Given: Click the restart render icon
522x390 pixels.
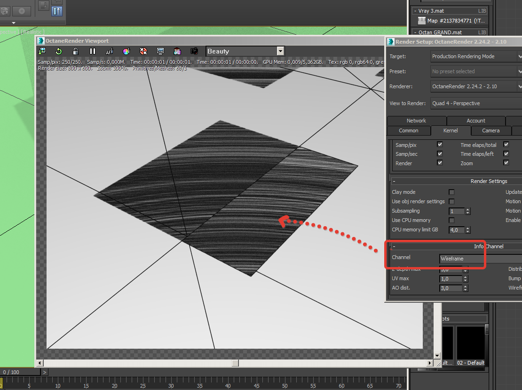Looking at the screenshot, I should point(59,51).
